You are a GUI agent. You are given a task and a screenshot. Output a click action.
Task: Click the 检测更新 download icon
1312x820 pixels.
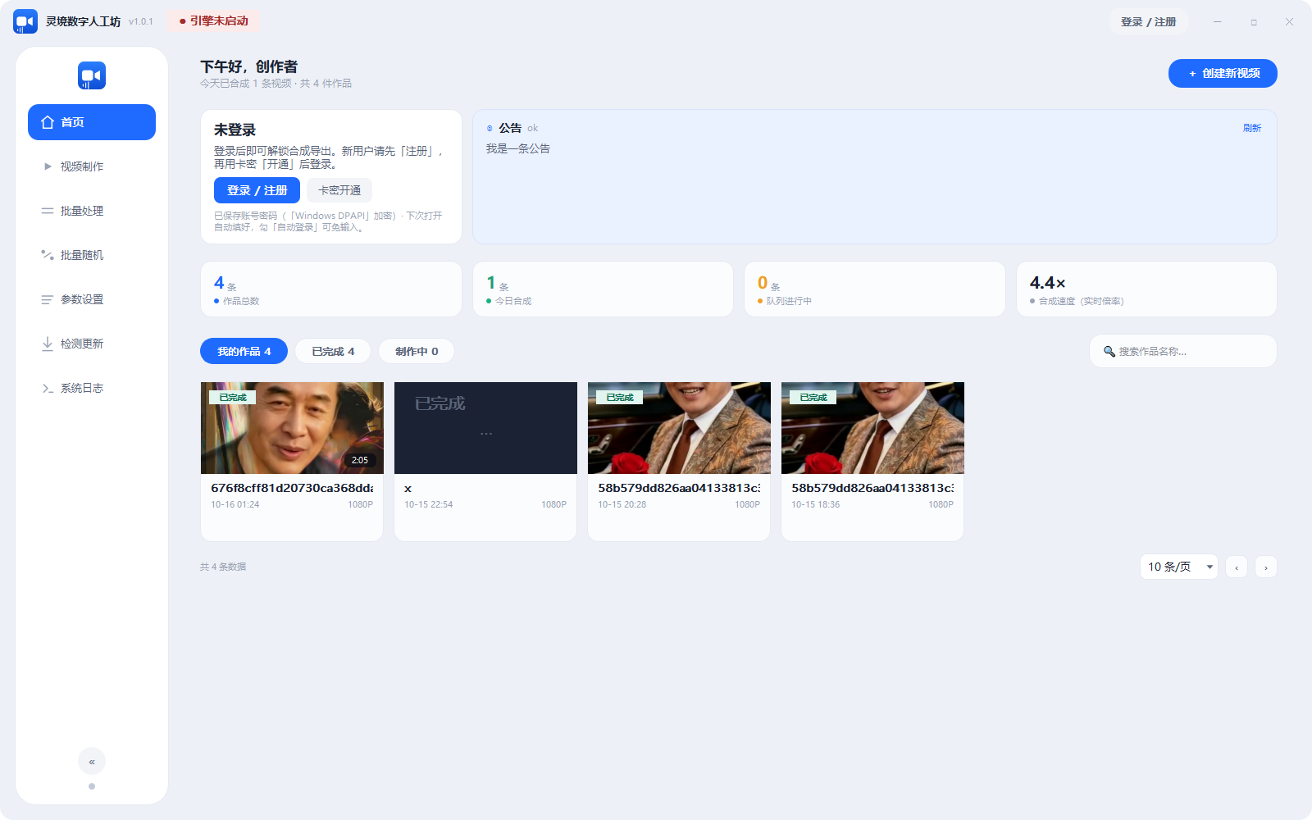click(48, 344)
